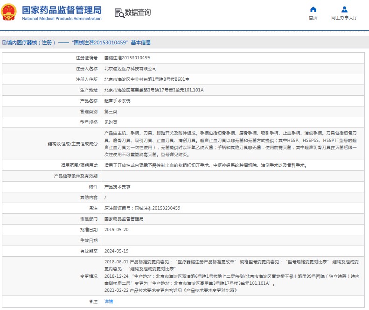Click 国家药品监督管理局 header title
369x310 pixels.
pyautogui.click(x=62, y=10)
